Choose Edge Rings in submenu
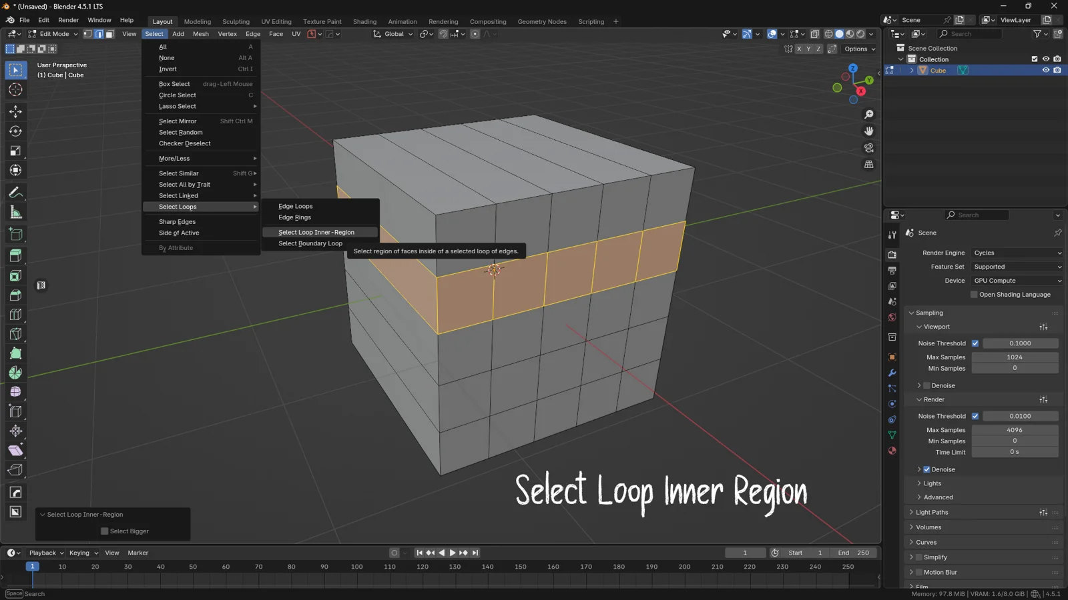 click(x=320, y=217)
